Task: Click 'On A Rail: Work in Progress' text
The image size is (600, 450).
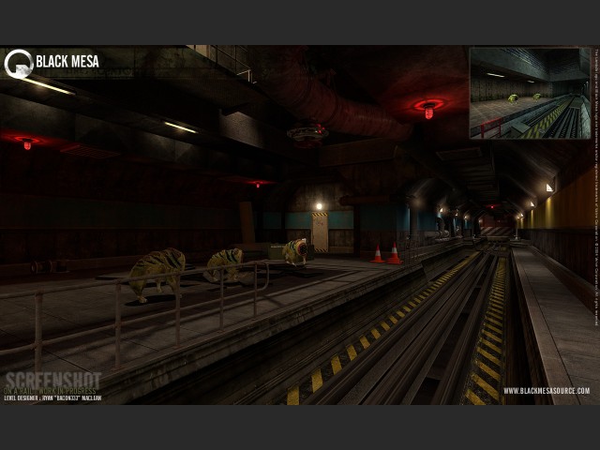Action: (50, 391)
